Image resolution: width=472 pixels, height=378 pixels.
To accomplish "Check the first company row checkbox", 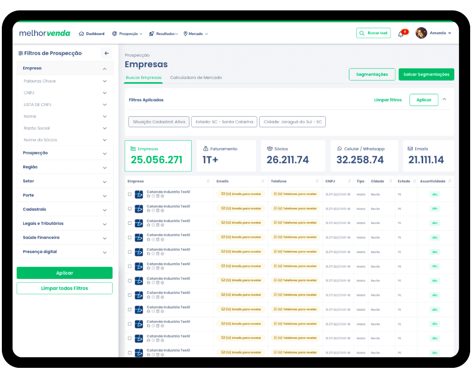I will [130, 195].
